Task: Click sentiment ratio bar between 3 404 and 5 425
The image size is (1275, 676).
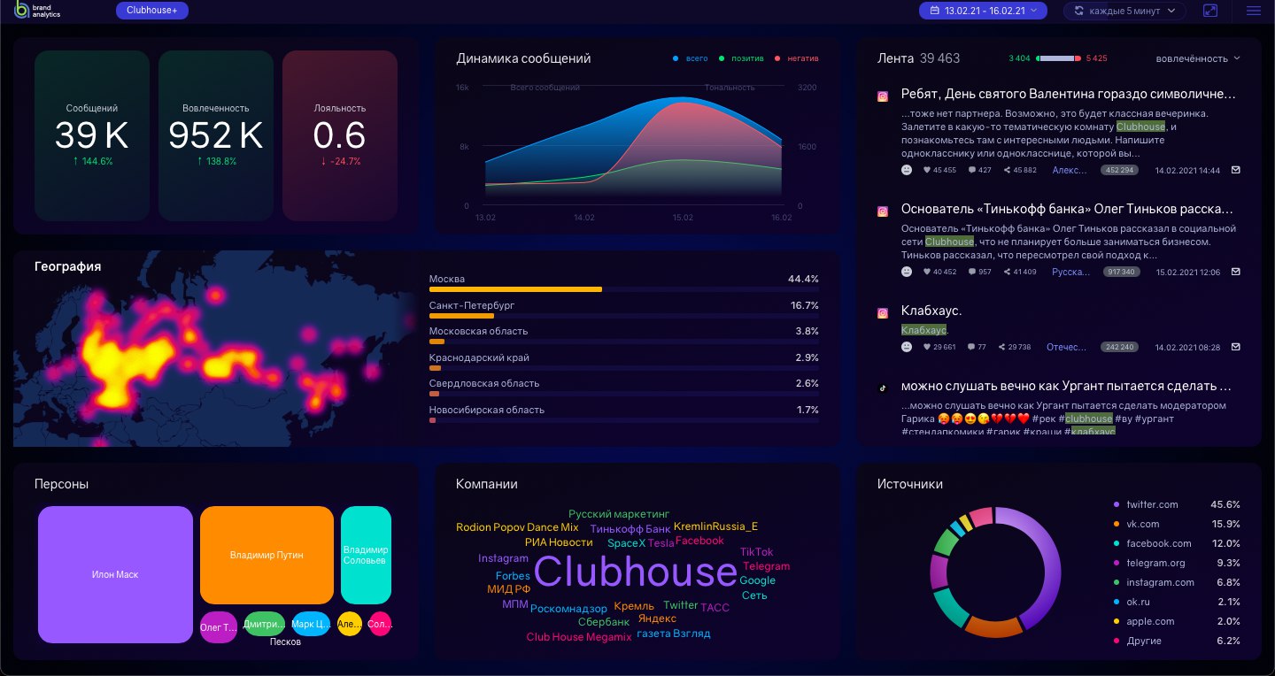Action: pyautogui.click(x=1057, y=58)
